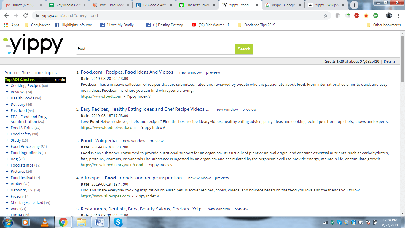Expand the Dog cluster
The height and width of the screenshot is (228, 405).
pyautogui.click(x=7, y=159)
